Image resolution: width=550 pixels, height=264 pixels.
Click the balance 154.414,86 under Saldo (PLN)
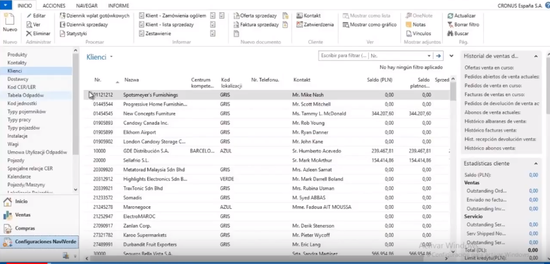pos(382,161)
